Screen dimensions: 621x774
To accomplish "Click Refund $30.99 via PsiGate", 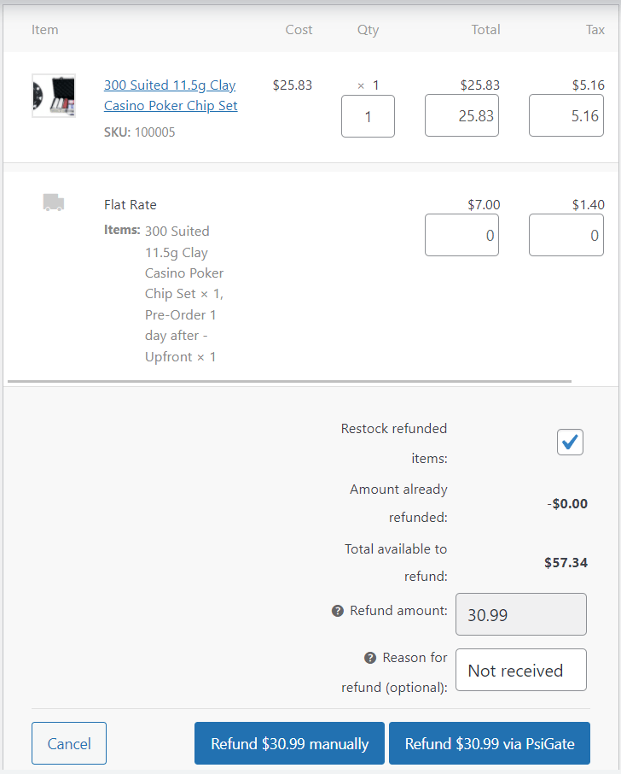I will pos(490,743).
